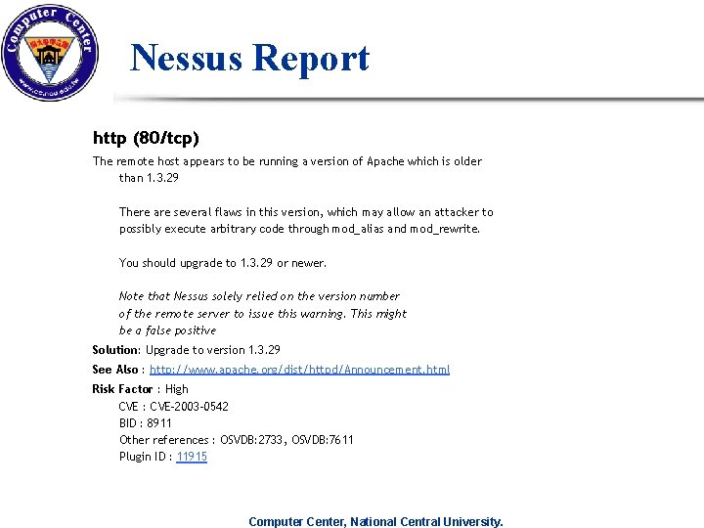The image size is (704, 528).
Task: Select the http (80/tcp) heading
Action: click(x=146, y=138)
